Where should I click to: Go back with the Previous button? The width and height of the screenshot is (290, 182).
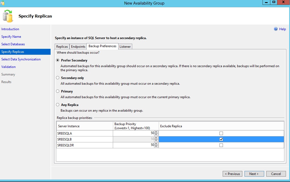tap(232, 174)
